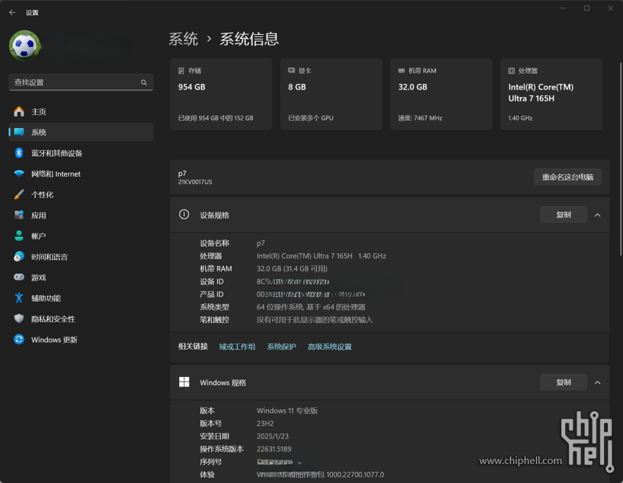
Task: Click the 32.0 GB (31.4 GB 可用) value
Action: [x=292, y=268]
